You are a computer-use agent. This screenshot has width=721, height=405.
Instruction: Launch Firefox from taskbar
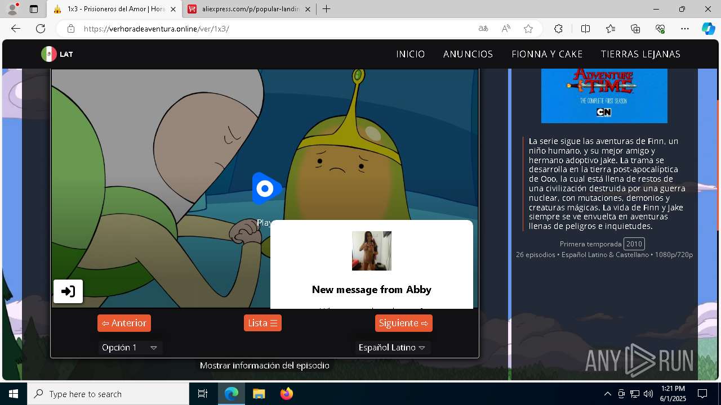286,394
